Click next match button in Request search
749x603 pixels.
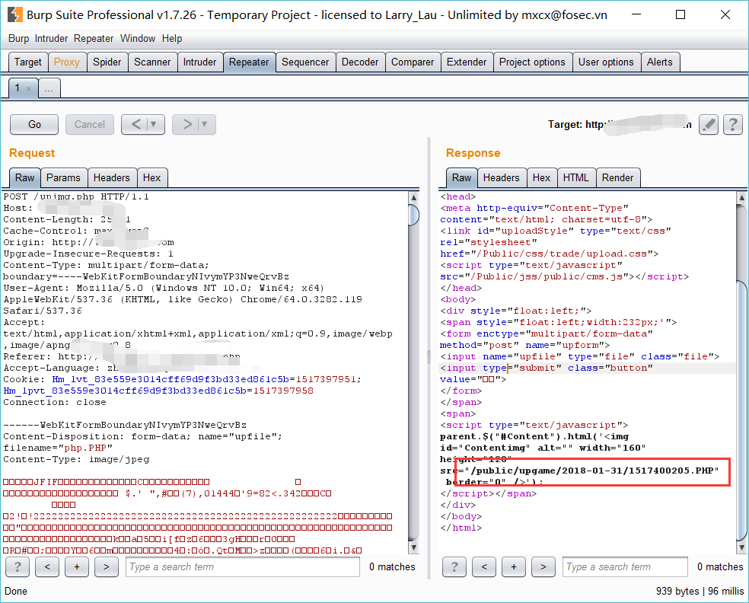coord(107,566)
